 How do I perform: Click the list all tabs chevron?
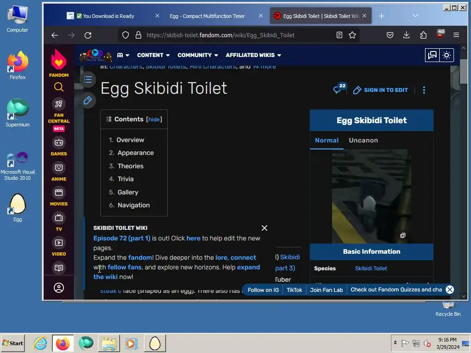click(415, 16)
